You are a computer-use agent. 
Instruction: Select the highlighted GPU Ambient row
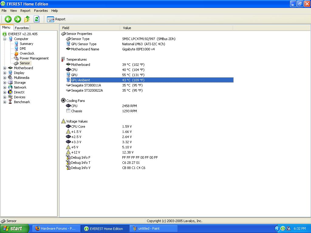(x=149, y=80)
